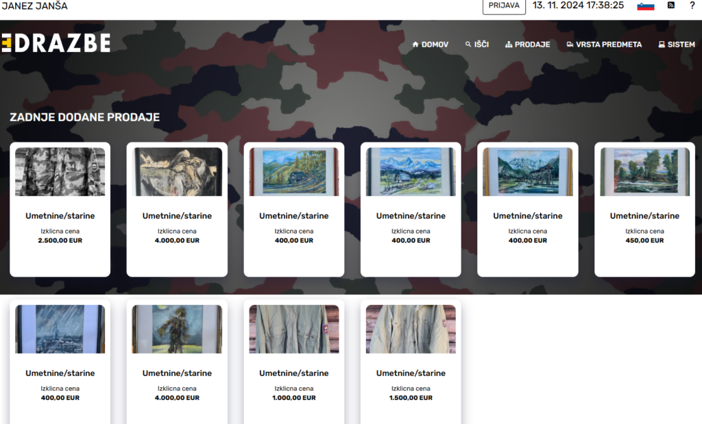The height and width of the screenshot is (424, 702).
Task: Click the ZADNJE DODANE PRODAJE heading
Action: pyautogui.click(x=84, y=117)
